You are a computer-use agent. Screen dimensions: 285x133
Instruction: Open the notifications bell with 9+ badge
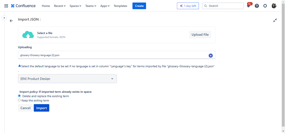pos(248,6)
